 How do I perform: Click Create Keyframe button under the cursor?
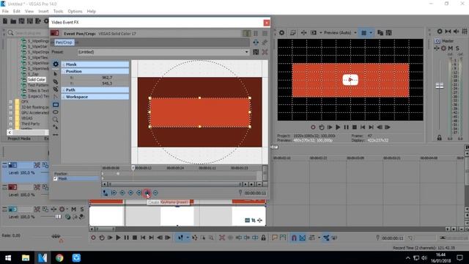pyautogui.click(x=147, y=193)
